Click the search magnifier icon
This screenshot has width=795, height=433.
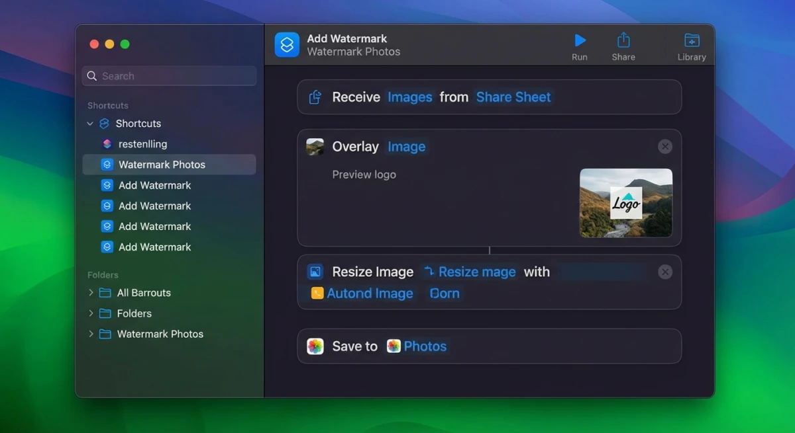click(92, 76)
